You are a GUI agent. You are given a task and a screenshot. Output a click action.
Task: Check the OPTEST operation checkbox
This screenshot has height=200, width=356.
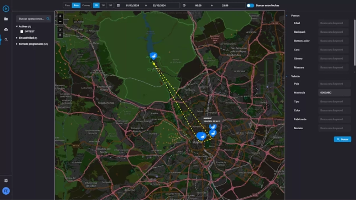pyautogui.click(x=22, y=32)
